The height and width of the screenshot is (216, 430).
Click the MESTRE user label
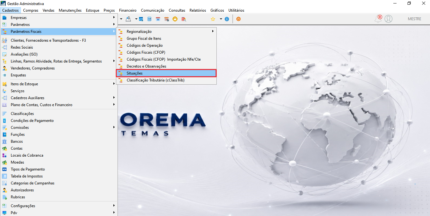point(415,19)
